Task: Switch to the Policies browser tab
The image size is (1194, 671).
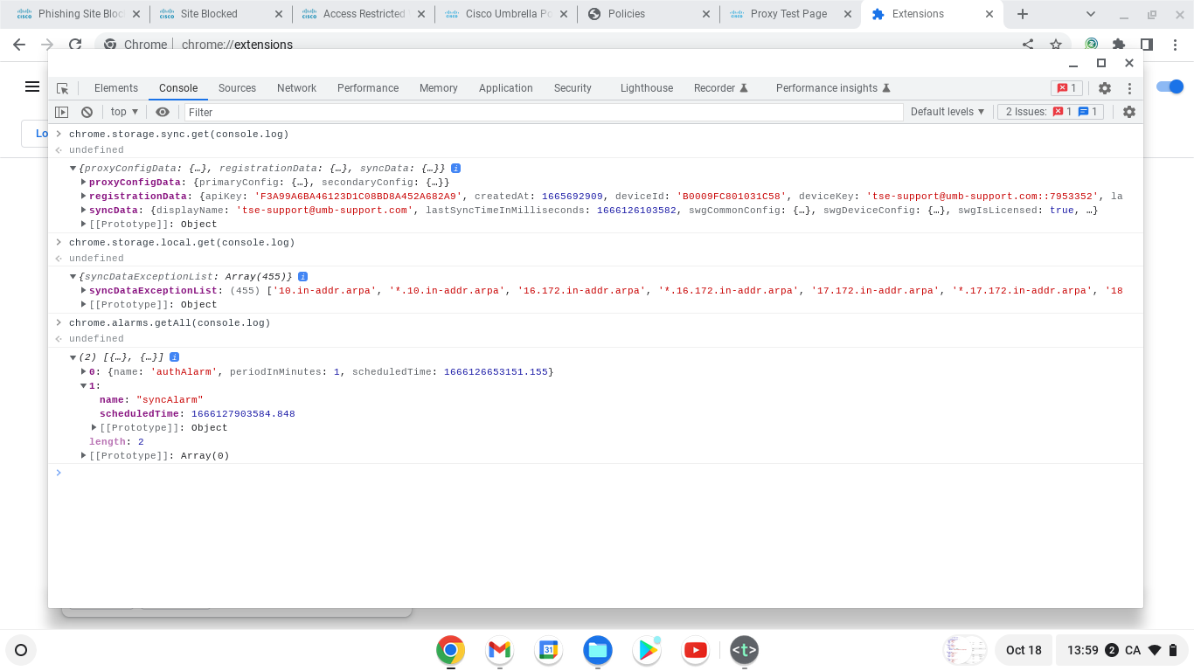Action: point(649,14)
